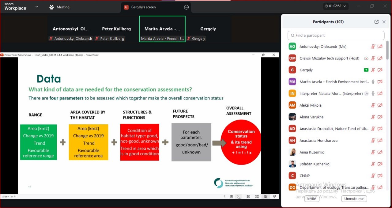The width and height of the screenshot is (392, 208).
Task: Click the orange IN interpreter avatar
Action: point(292,93)
